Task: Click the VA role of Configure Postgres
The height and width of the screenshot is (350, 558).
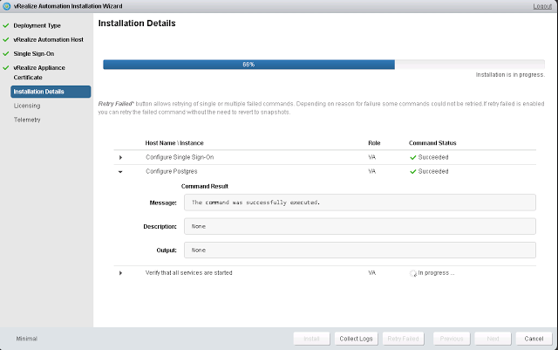Action: pyautogui.click(x=372, y=171)
